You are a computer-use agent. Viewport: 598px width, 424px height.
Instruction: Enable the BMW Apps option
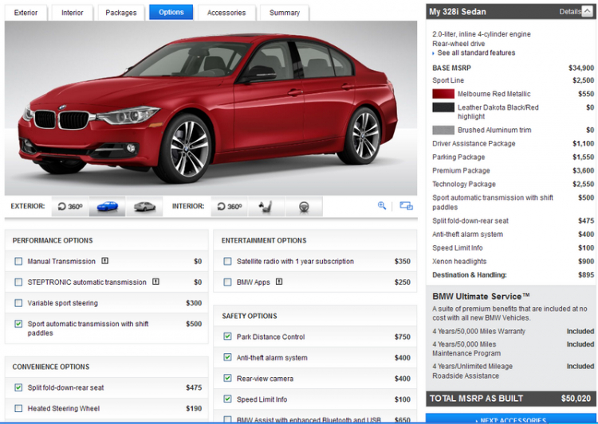227,282
